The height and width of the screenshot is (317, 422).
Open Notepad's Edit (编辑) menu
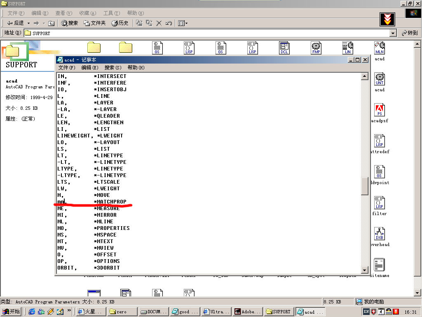pyautogui.click(x=89, y=68)
